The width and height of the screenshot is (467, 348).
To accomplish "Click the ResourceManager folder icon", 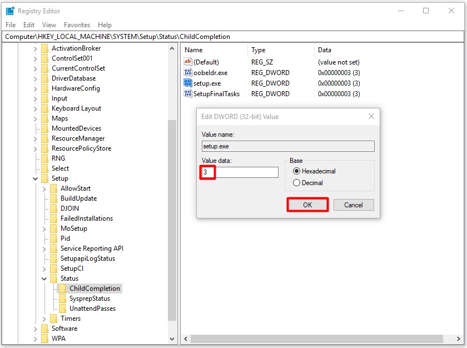I will (x=44, y=138).
